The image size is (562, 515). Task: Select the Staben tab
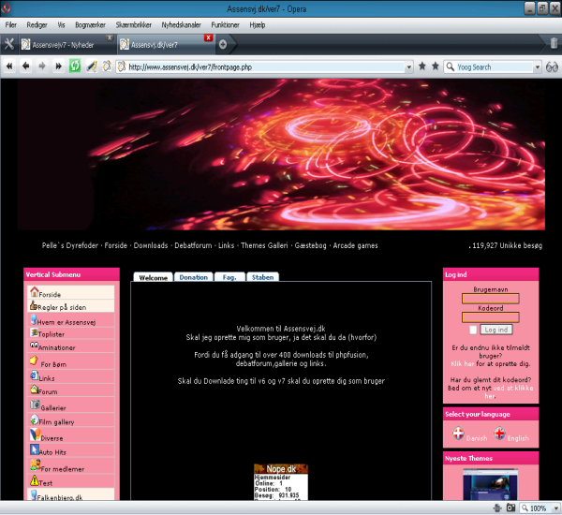coord(262,277)
